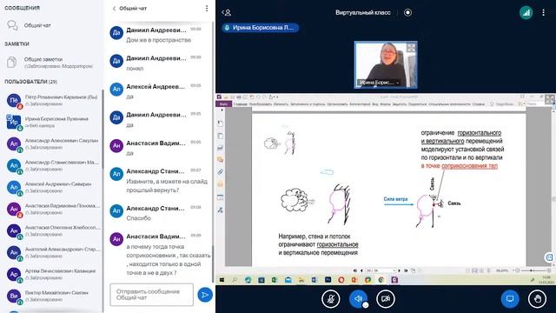This screenshot has width=556, height=313.
Task: Unmute the microphone
Action: 330,299
